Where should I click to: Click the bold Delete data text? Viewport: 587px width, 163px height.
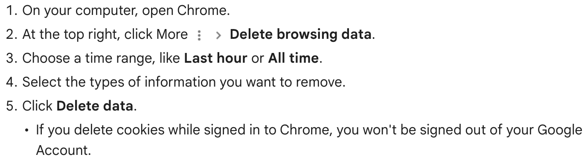(x=94, y=106)
